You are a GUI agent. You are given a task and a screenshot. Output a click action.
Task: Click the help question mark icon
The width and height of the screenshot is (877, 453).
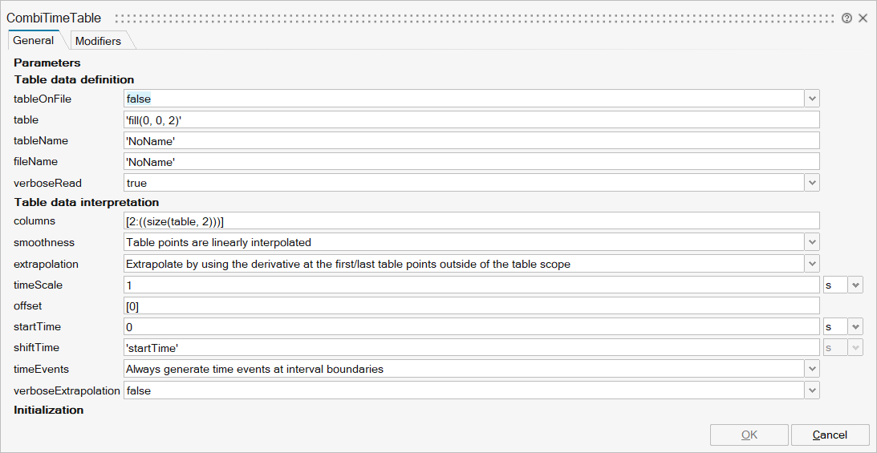click(847, 18)
